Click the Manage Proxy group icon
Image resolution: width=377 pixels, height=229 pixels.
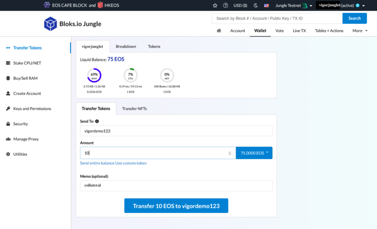coord(8,139)
